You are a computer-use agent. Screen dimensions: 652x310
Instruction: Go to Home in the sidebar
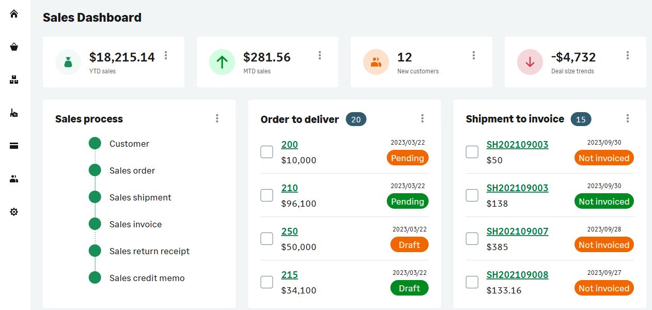(x=14, y=14)
